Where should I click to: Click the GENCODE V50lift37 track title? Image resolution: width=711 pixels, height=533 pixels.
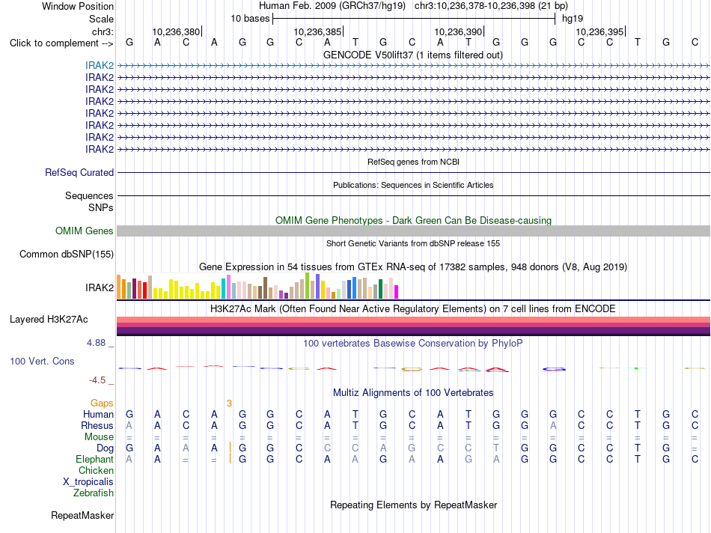413,55
